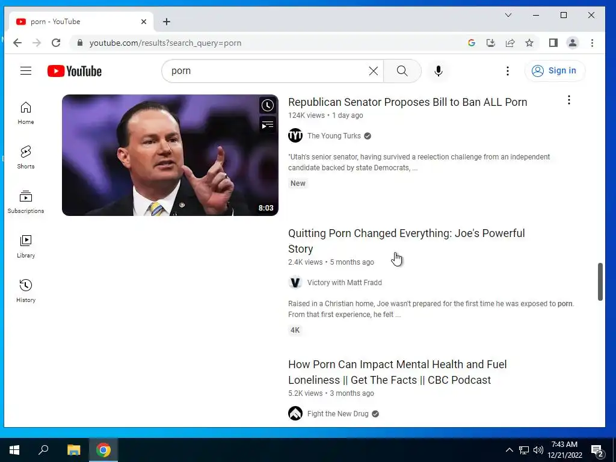The image size is (616, 462).
Task: Open Google search side panel icon
Action: [472, 43]
